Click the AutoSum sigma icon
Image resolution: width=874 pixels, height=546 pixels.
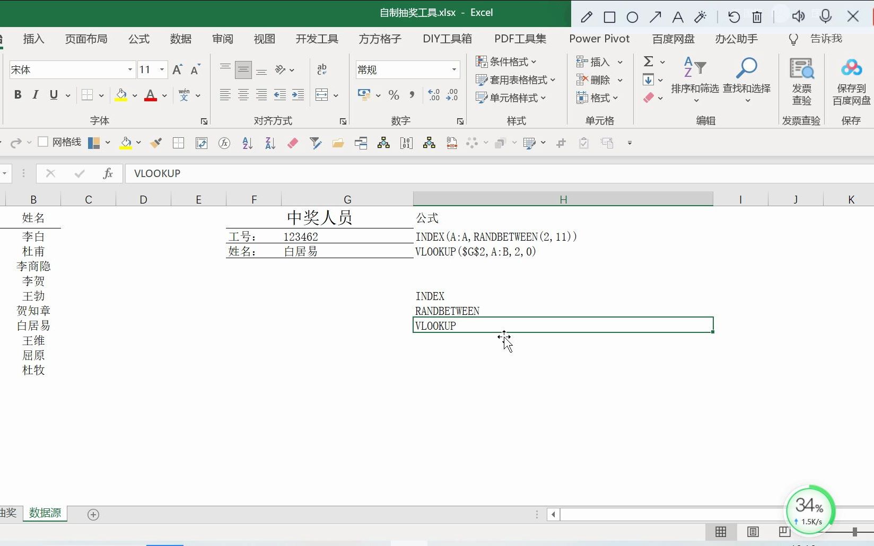click(648, 61)
